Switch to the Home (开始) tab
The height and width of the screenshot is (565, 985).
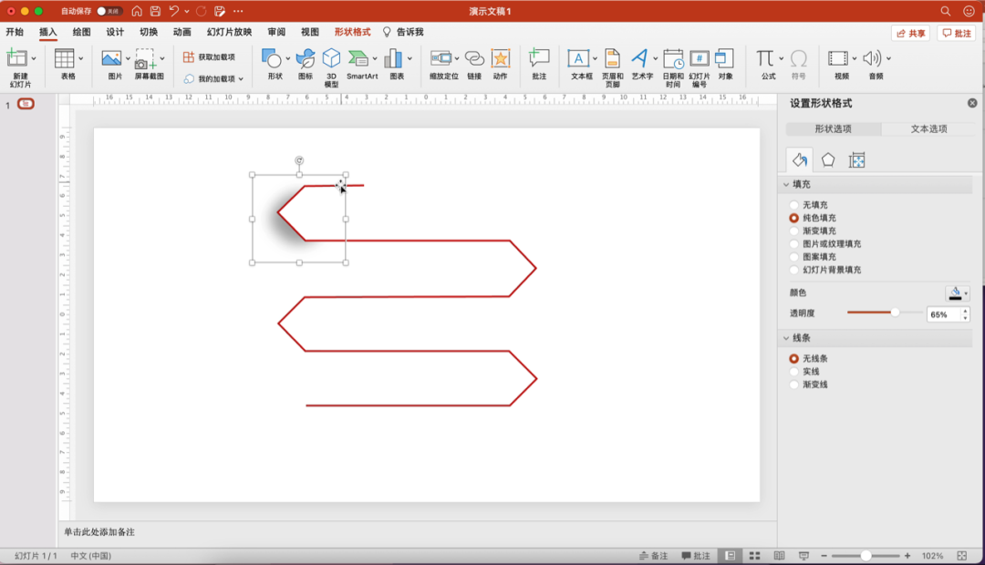[x=15, y=32]
